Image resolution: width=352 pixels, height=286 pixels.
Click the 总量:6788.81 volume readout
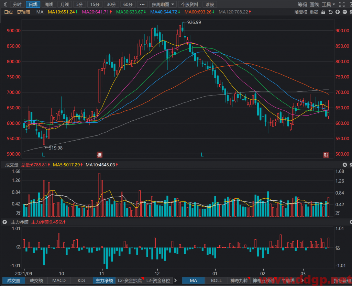pos(36,165)
